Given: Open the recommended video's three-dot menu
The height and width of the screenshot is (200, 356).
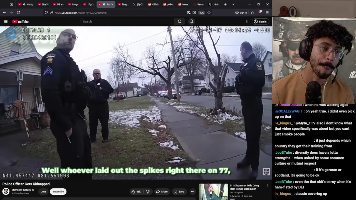Looking at the screenshot, I should click(x=268, y=186).
